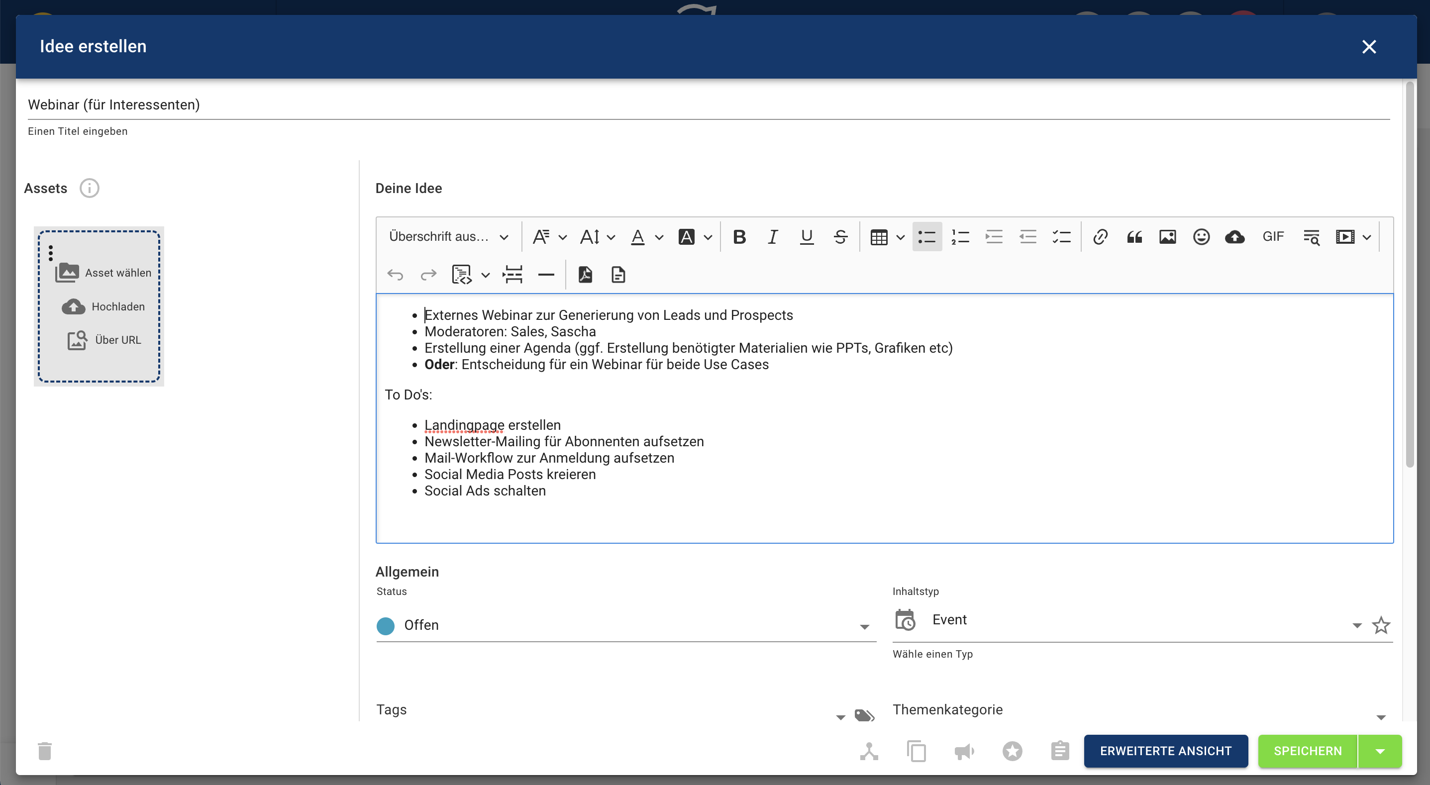Viewport: 1430px width, 785px height.
Task: Export the idea as document file
Action: click(618, 275)
